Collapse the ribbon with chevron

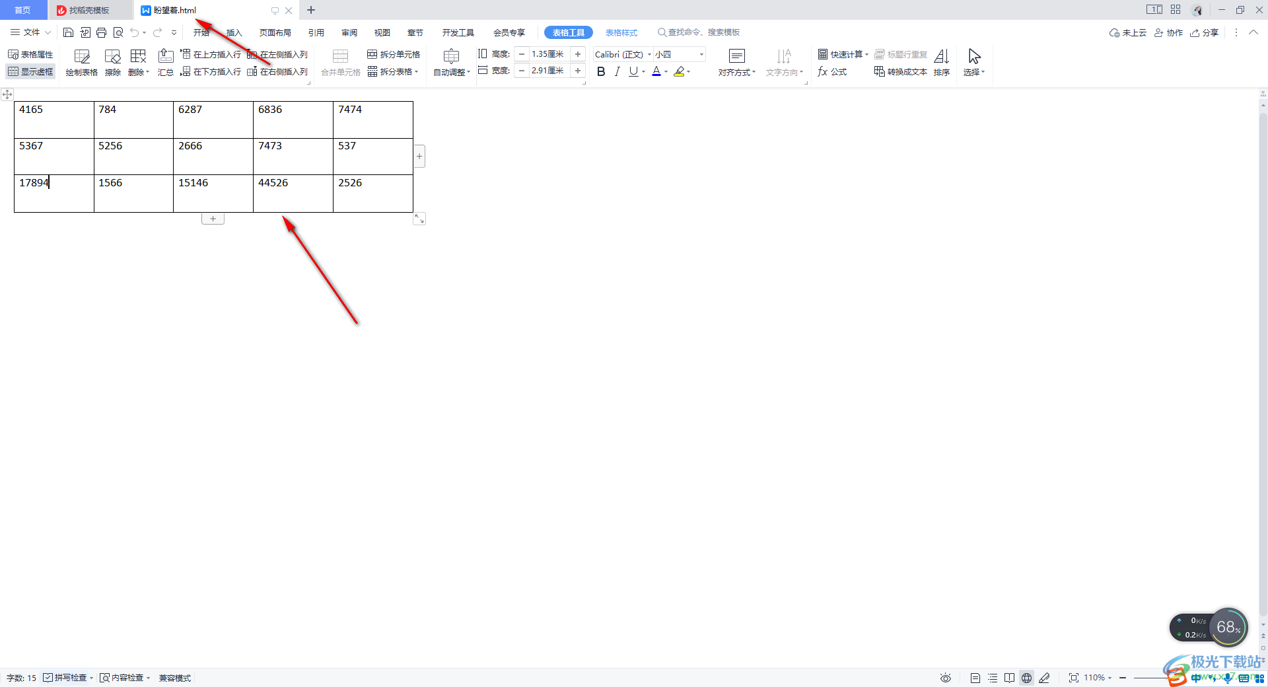[1253, 32]
